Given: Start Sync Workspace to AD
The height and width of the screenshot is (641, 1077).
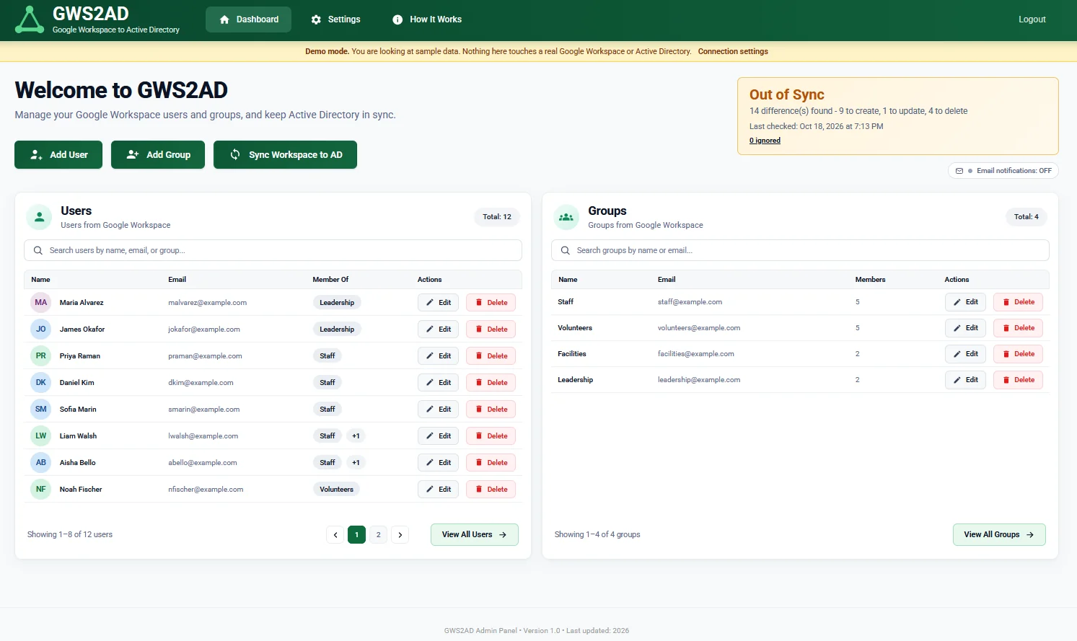Looking at the screenshot, I should pyautogui.click(x=285, y=154).
